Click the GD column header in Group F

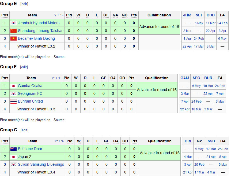(122, 78)
